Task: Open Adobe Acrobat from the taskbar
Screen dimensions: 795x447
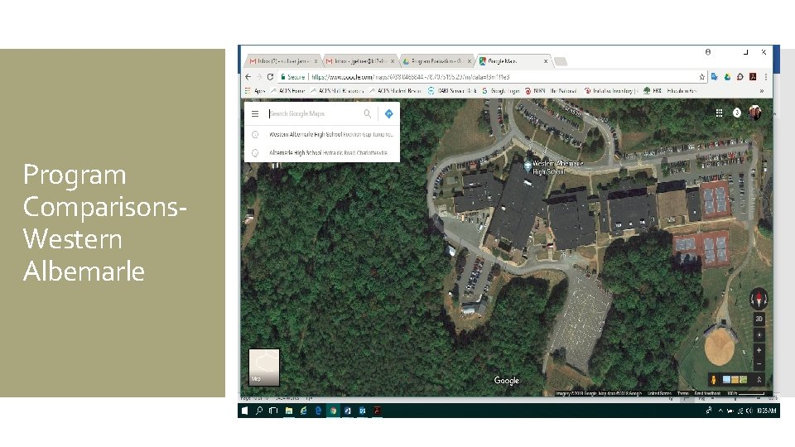Action: coord(378,411)
